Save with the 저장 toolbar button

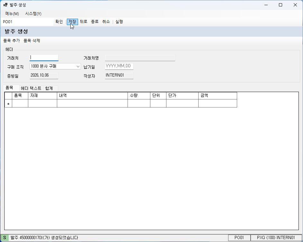point(72,22)
